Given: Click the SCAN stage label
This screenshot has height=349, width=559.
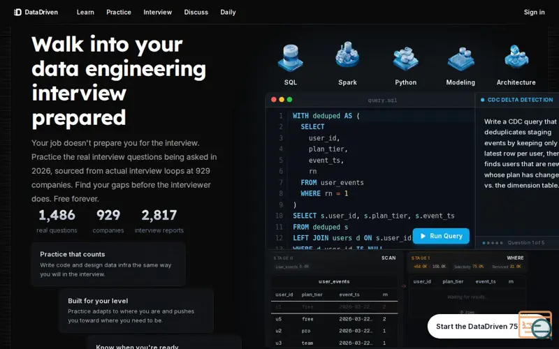Looking at the screenshot, I should pyautogui.click(x=389, y=258).
